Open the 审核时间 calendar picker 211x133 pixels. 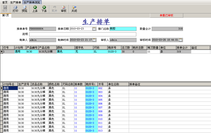click(180, 40)
